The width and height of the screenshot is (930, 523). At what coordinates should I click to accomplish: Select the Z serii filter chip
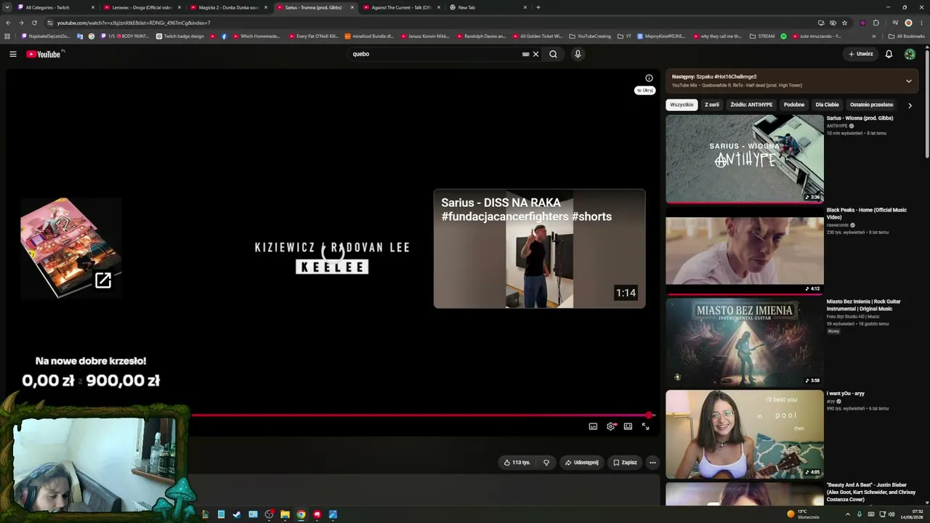712,105
